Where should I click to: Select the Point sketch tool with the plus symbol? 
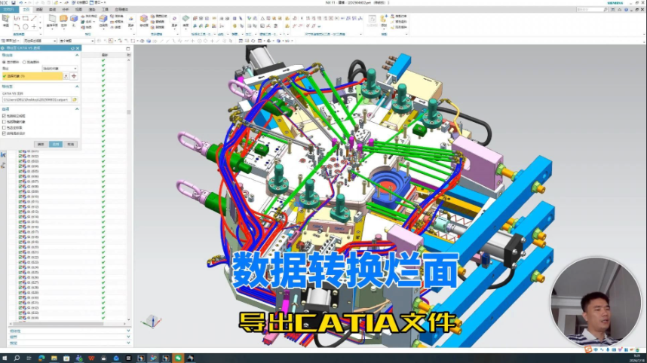34,27
